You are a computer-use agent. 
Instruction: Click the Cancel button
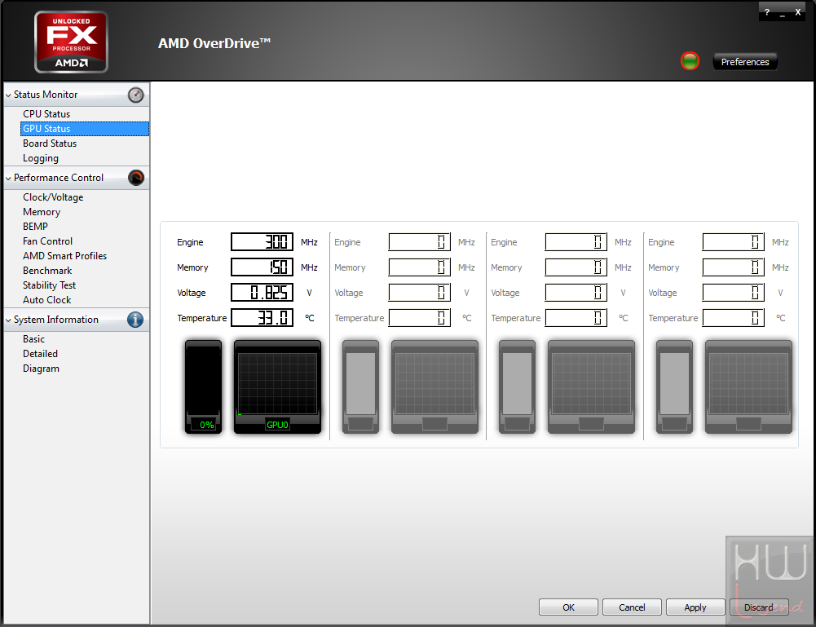point(632,607)
